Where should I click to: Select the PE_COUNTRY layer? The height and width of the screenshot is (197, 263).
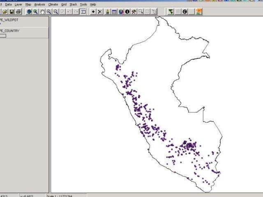coord(9,31)
